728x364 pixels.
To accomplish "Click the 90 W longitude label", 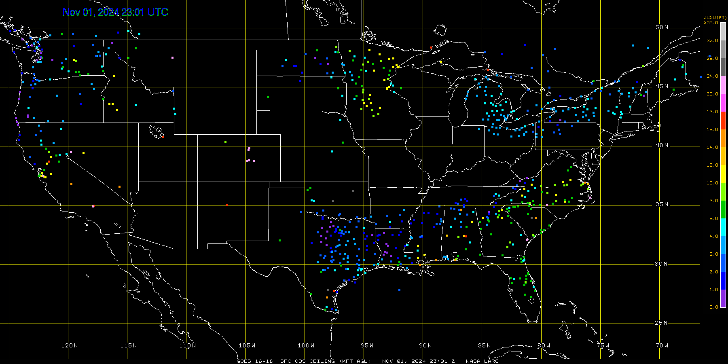I will 425,345.
